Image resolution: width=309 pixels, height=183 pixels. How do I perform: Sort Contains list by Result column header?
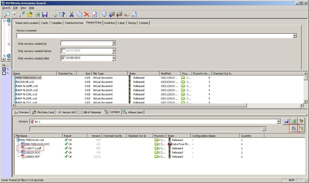click(x=75, y=135)
